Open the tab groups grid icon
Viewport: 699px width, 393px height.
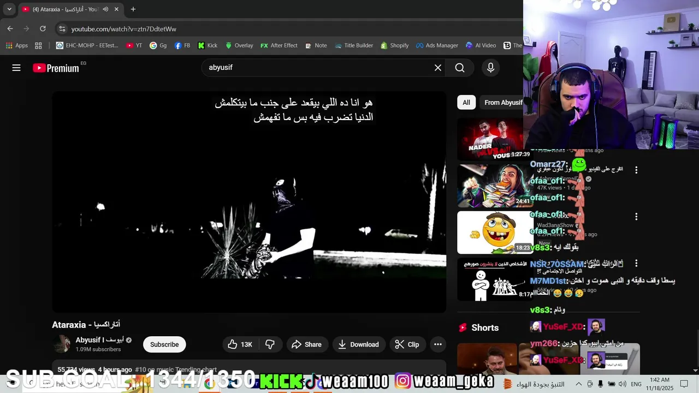[38, 45]
